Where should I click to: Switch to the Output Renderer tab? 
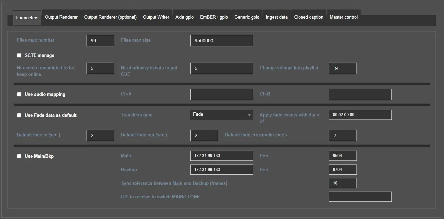(x=61, y=17)
